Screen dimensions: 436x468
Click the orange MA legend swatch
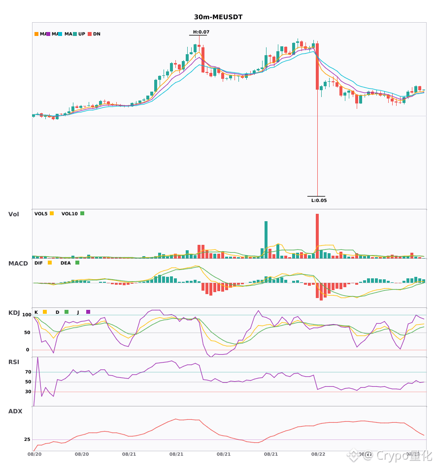(x=36, y=34)
